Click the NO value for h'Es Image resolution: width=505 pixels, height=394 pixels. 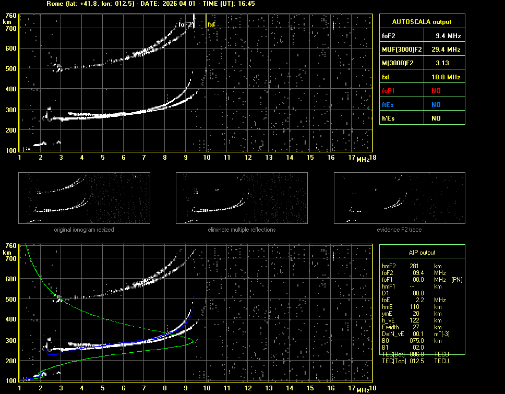click(436, 118)
